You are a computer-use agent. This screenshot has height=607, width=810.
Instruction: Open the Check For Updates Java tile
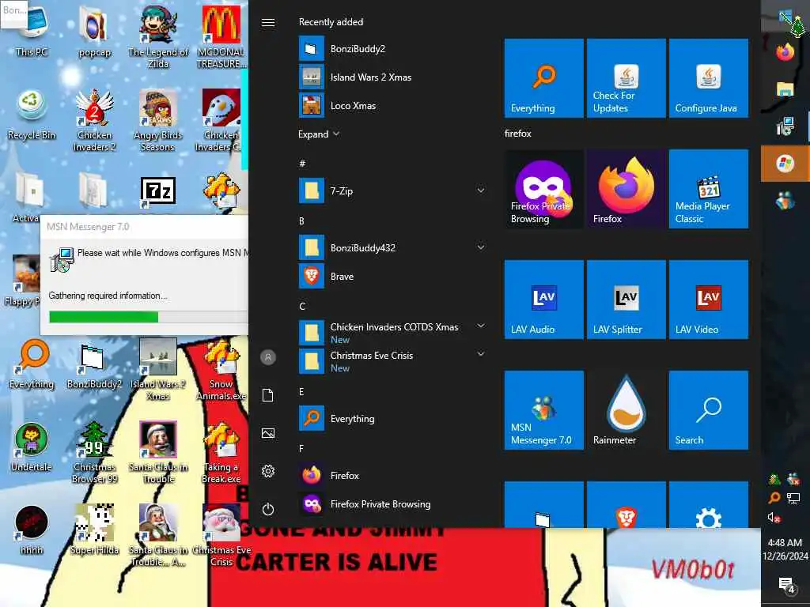click(626, 78)
